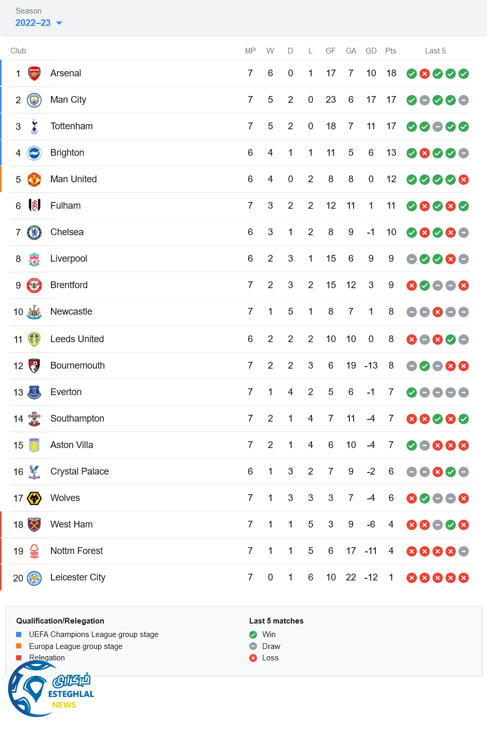The image size is (487, 731).
Task: Click the Tottenham cockerel crest icon
Action: tap(34, 126)
